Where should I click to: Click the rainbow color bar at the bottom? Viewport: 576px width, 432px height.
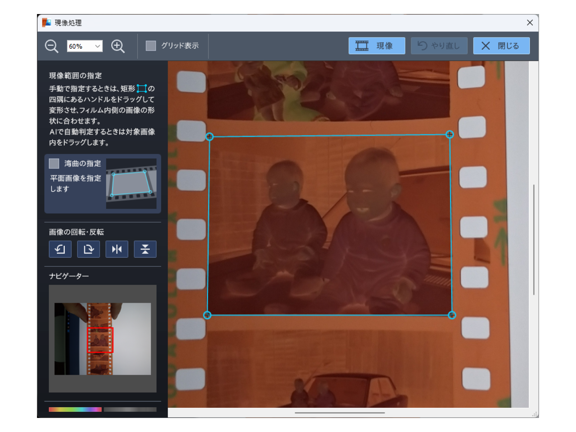(75, 409)
